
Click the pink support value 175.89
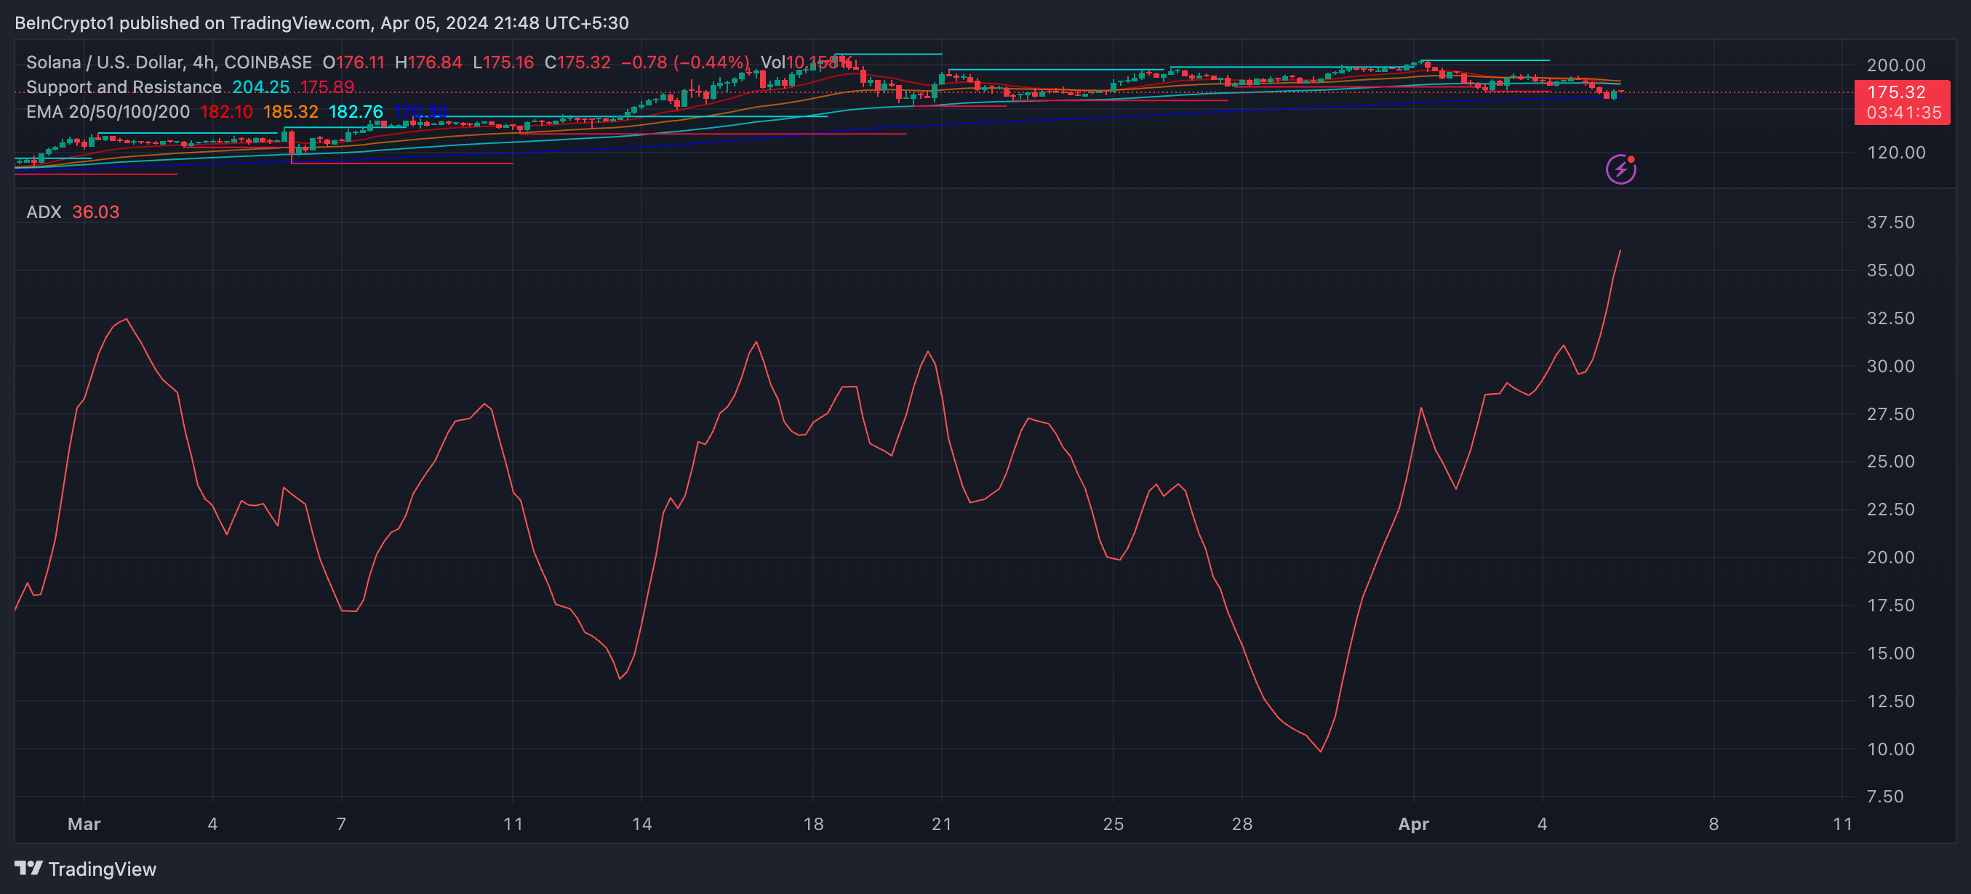[327, 87]
